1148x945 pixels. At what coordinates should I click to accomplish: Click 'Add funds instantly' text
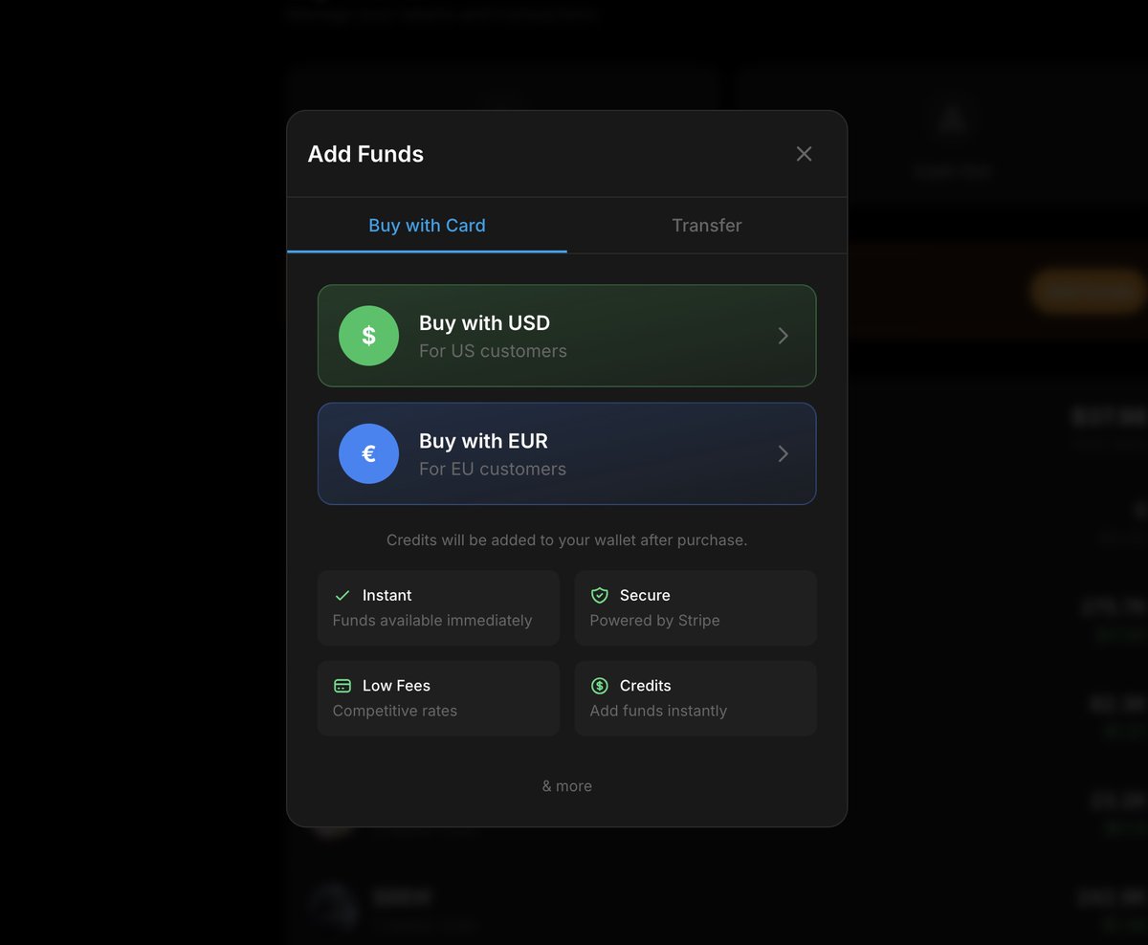pyautogui.click(x=658, y=711)
